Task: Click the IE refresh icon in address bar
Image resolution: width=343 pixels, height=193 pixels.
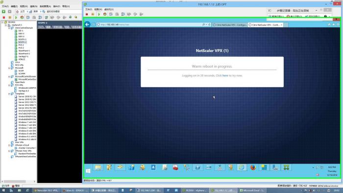Action: (x=209, y=24)
